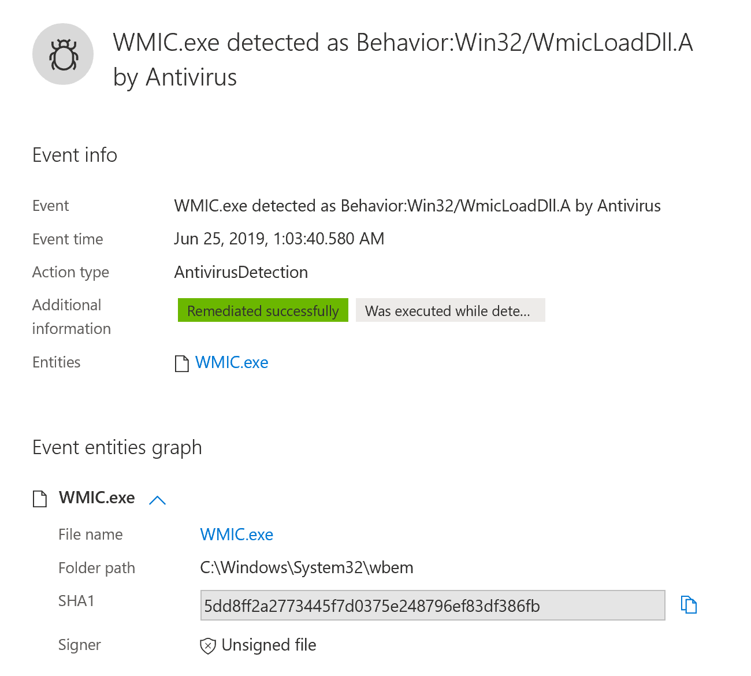This screenshot has height=676, width=751.
Task: Open the WMIC.exe link in the Entities row
Action: [232, 363]
